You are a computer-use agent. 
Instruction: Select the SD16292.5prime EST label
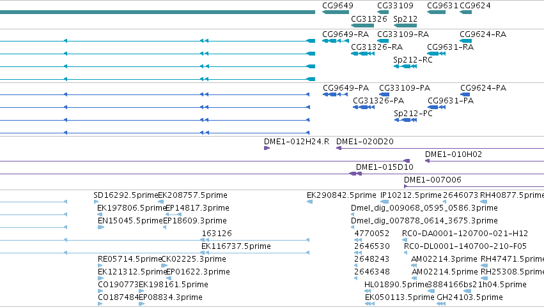(125, 195)
